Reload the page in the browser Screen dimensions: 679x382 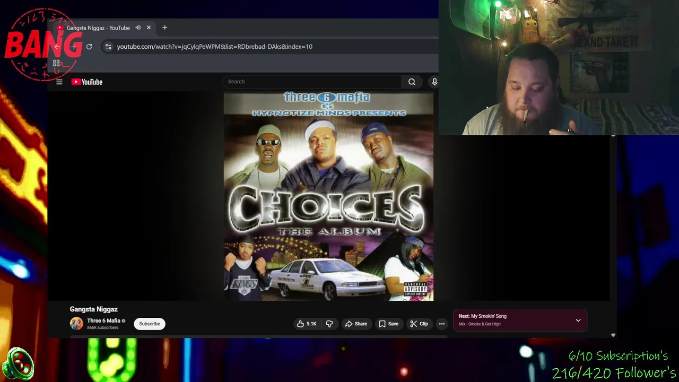click(89, 47)
